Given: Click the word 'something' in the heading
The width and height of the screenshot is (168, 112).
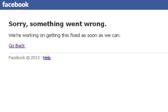Looking at the screenshot, I should [47, 24].
